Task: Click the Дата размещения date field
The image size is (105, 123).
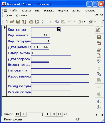Action: click(x=40, y=47)
